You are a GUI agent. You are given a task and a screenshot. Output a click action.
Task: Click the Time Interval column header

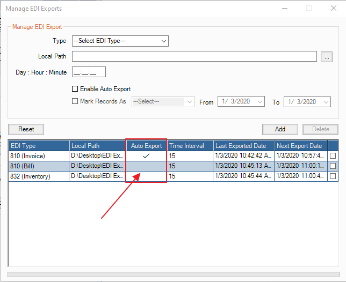click(x=190, y=146)
